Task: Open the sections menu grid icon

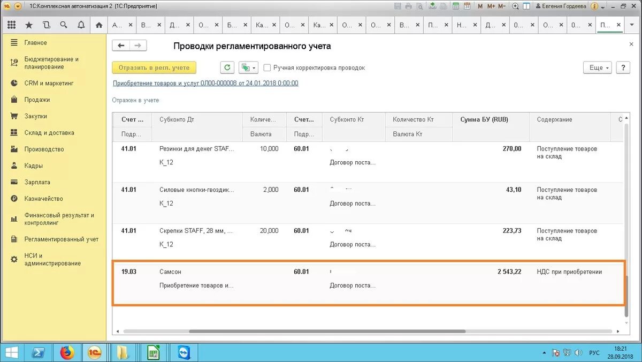Action: 12,25
